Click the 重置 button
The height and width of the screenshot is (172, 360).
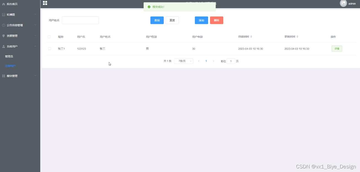172,20
